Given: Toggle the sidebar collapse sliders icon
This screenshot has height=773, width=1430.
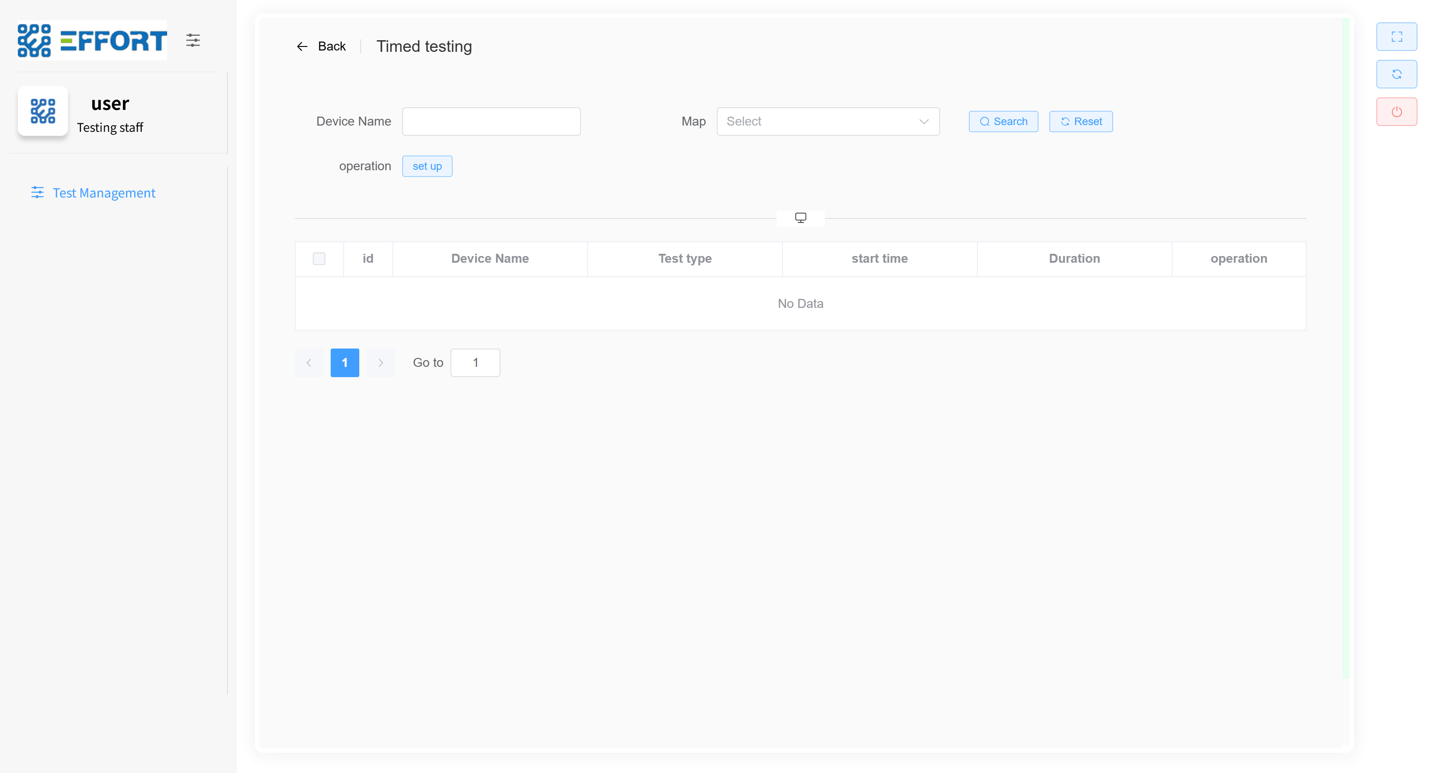Looking at the screenshot, I should click(193, 40).
